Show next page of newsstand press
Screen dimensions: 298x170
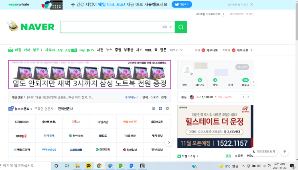click(169, 142)
